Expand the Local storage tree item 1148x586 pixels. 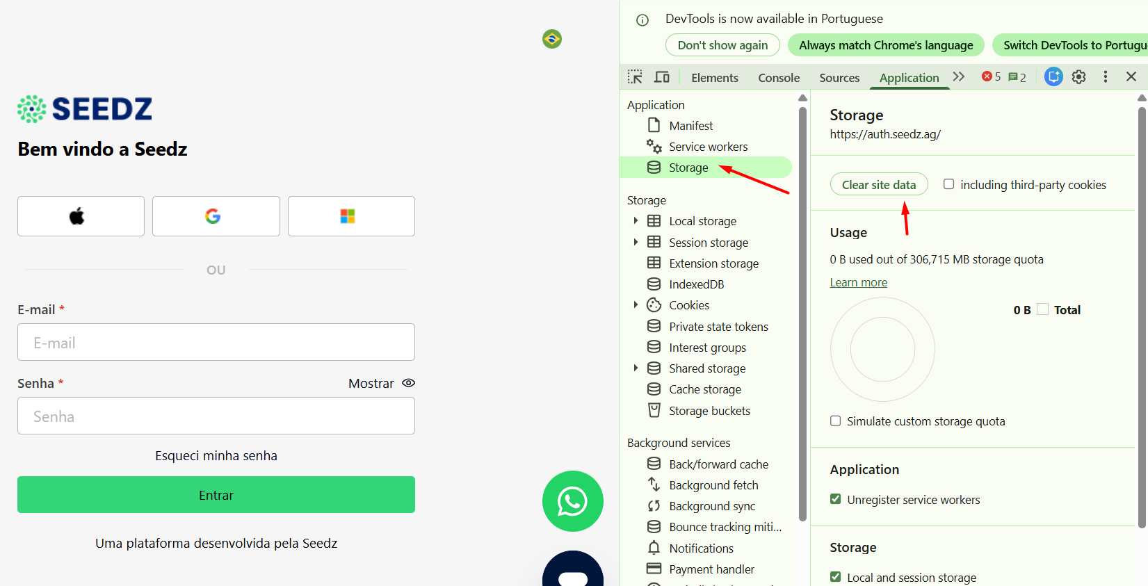(636, 221)
